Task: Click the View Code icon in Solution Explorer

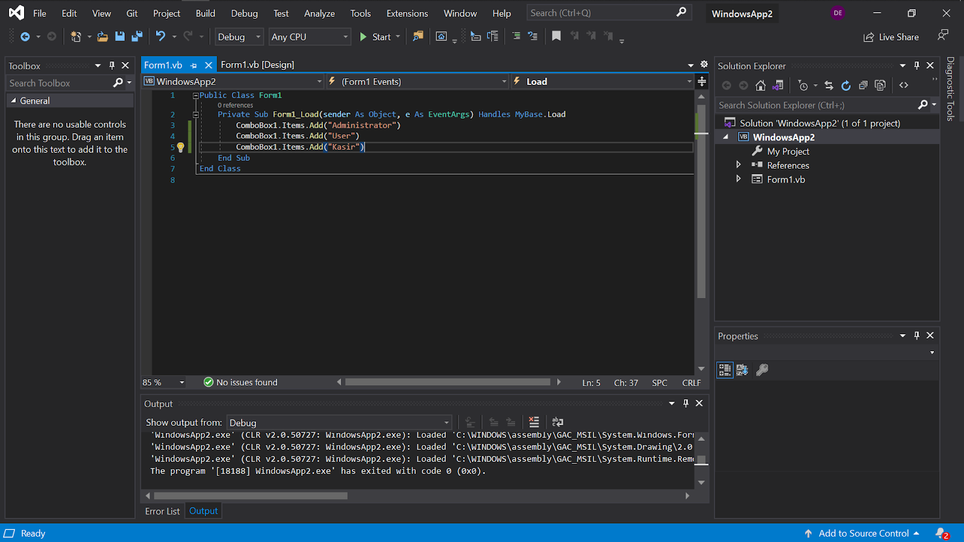Action: tap(904, 86)
